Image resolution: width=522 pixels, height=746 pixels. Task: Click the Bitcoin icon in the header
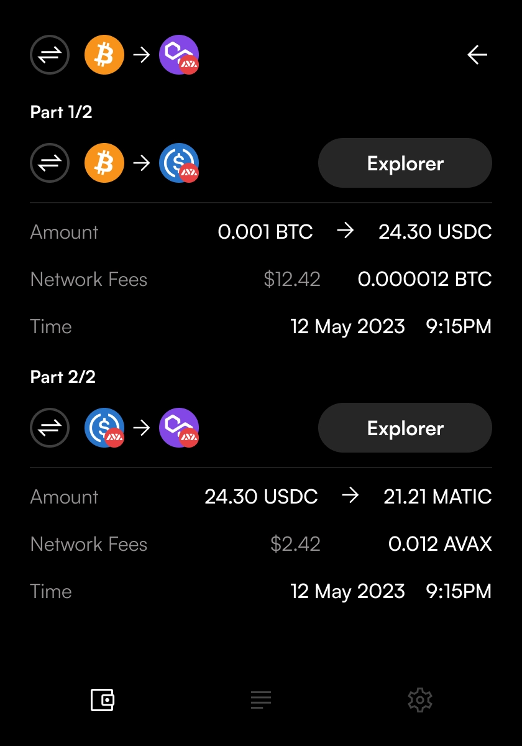(x=104, y=55)
